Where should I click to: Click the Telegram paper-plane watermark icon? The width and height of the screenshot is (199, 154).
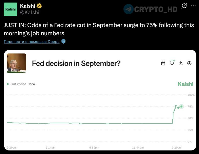coord(128,9)
